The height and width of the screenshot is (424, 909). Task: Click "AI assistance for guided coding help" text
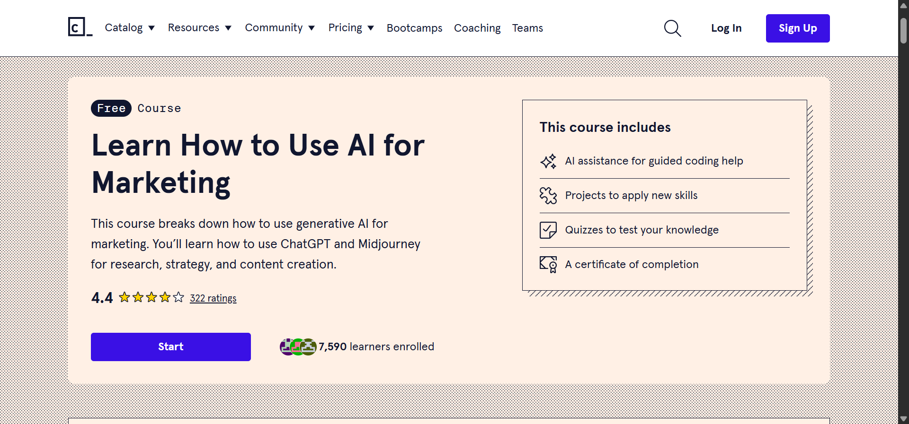point(654,161)
